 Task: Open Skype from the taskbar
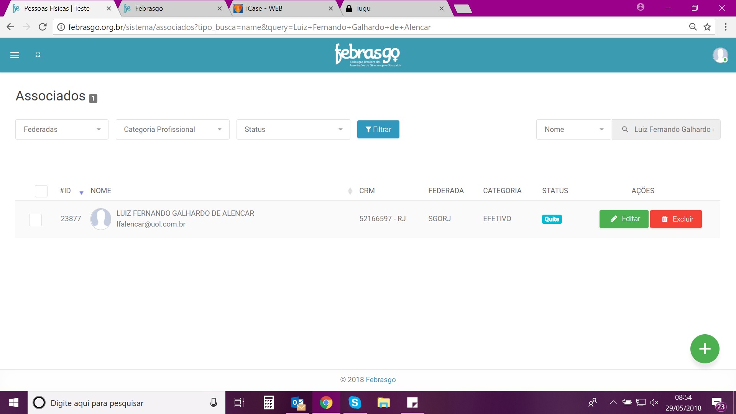(355, 402)
